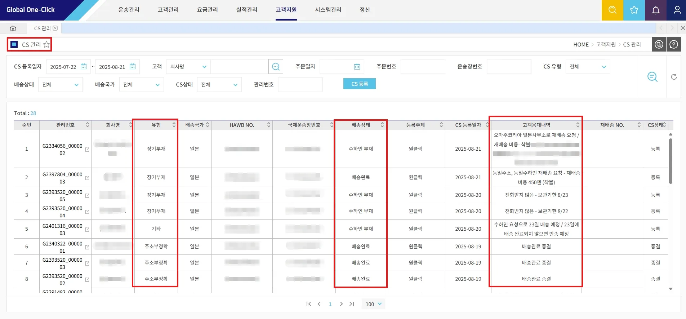686x319 pixels.
Task: Click the yellow search icon in header
Action: coord(612,10)
